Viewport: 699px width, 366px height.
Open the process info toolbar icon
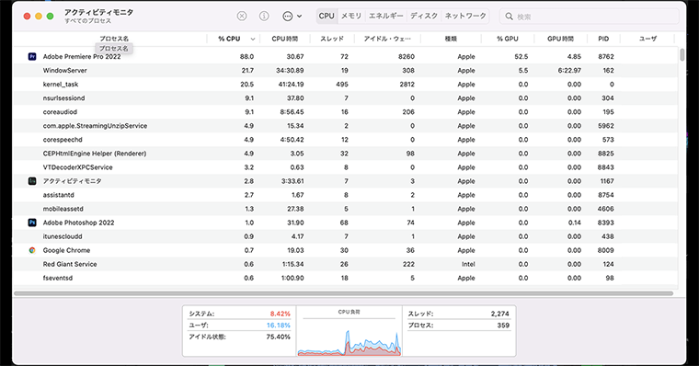tap(264, 16)
